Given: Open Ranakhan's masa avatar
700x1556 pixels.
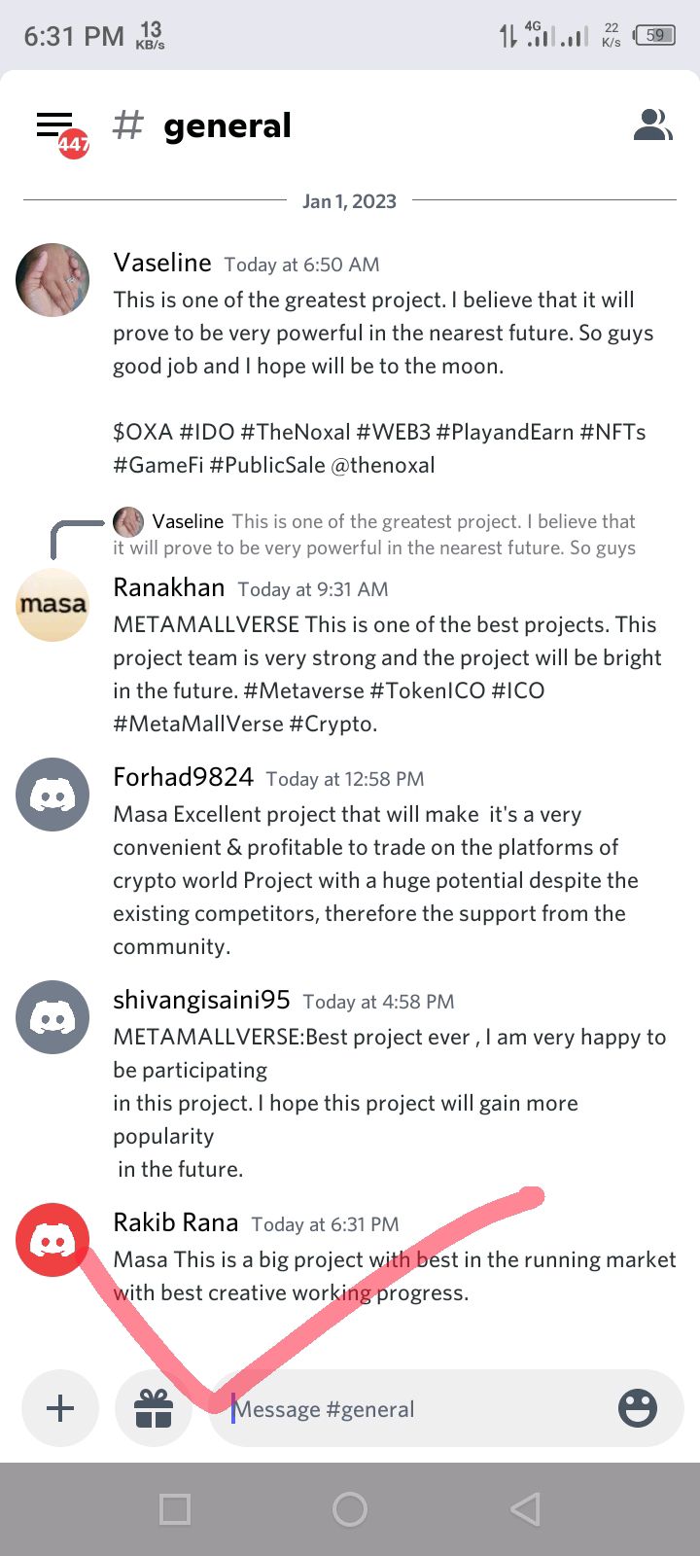Looking at the screenshot, I should [x=52, y=605].
